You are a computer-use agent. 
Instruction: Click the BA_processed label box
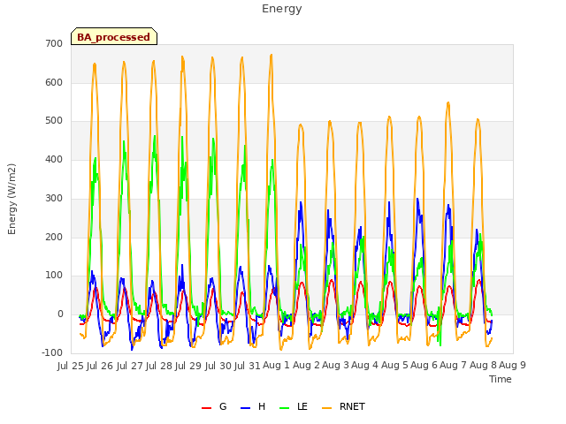(x=114, y=36)
